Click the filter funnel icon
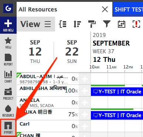This screenshot has height=137, width=143. click(x=107, y=24)
